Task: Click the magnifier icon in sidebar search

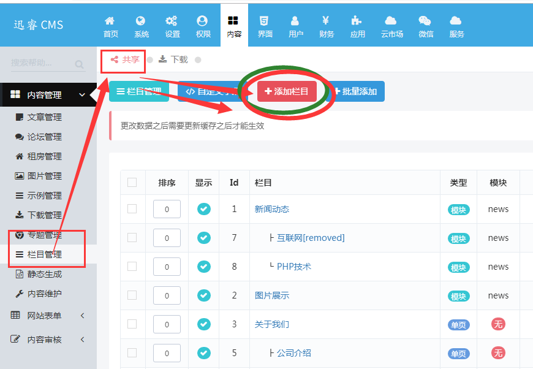Action: point(79,64)
